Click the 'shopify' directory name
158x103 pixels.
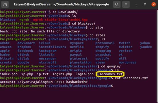(102, 47)
